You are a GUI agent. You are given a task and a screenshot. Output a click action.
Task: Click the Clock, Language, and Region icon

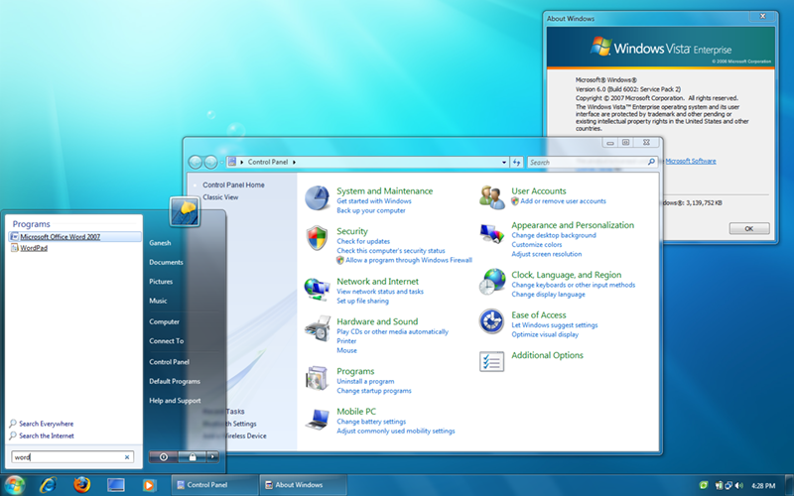pos(492,282)
